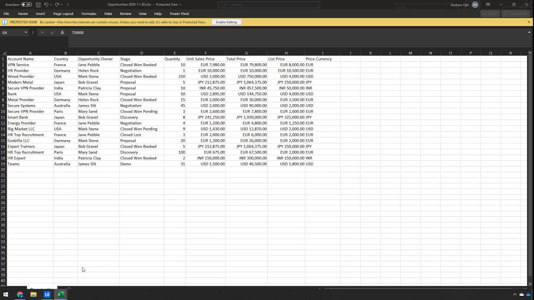
Task: Click cell 'Wood Provider'
Action: pos(30,76)
